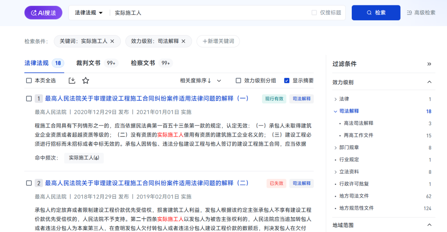
Task: Enable 效力级别分组 checkbox
Action: (x=238, y=81)
